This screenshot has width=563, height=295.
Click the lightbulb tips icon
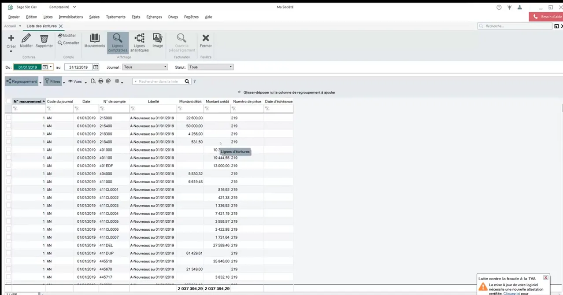coord(510,7)
